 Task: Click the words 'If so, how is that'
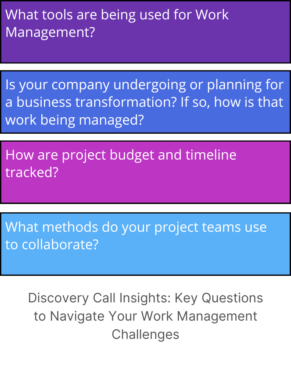(x=232, y=102)
